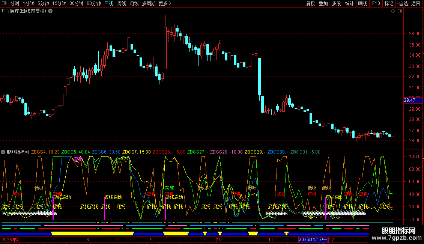Click the 突破 signal label in the indicator

169,188
